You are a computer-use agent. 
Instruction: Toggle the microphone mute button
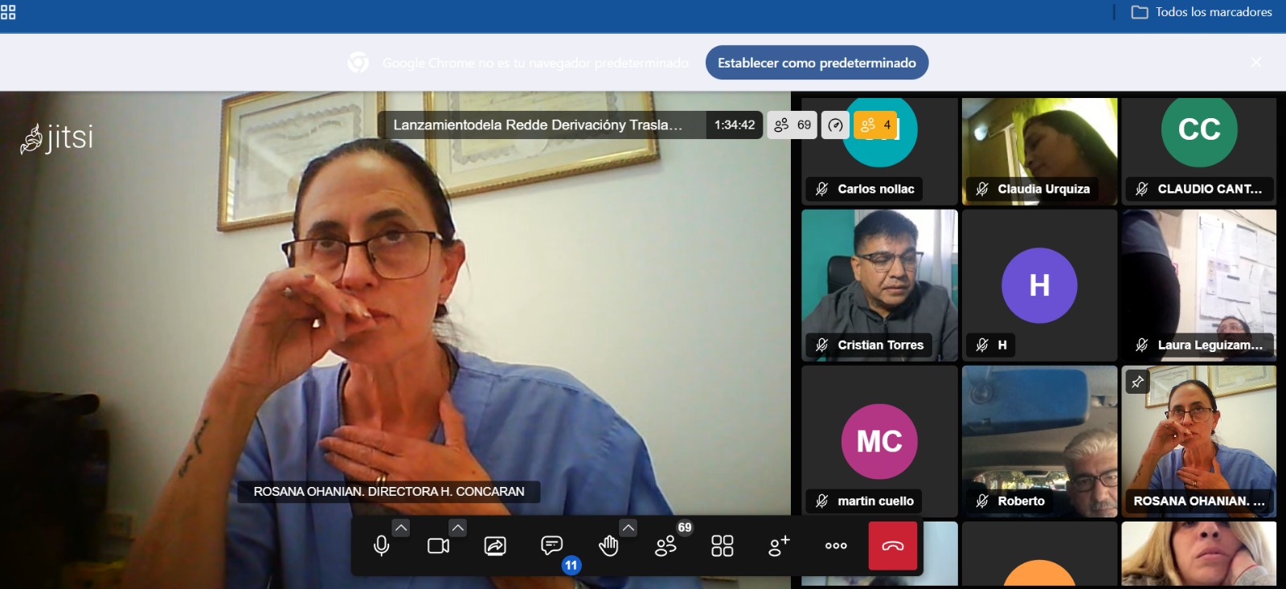[x=382, y=546]
